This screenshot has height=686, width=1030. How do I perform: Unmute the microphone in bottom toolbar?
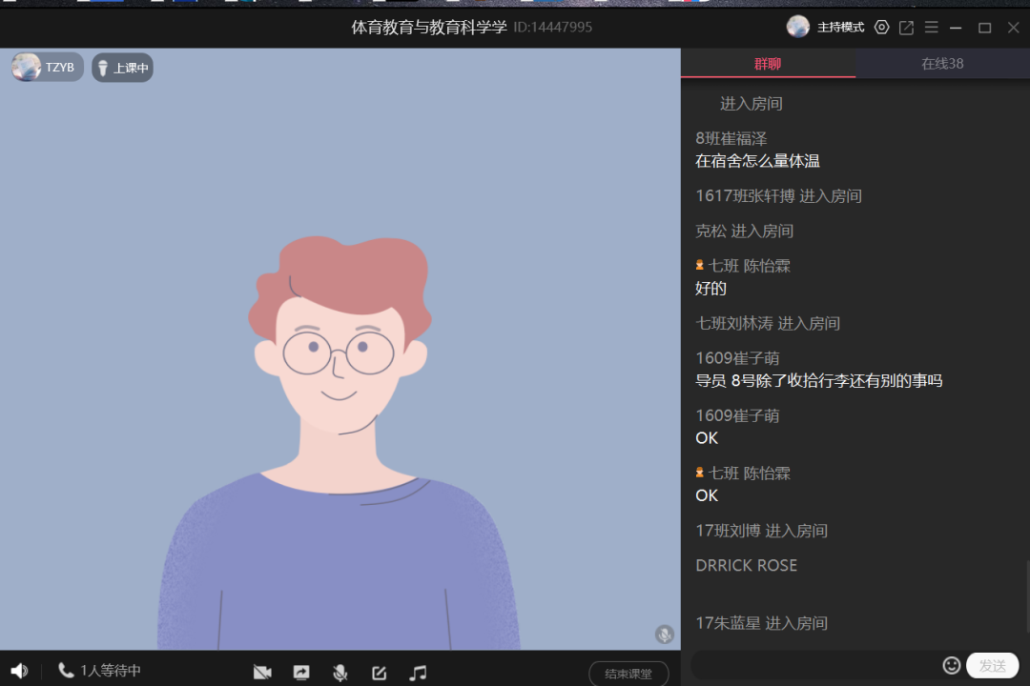pos(340,673)
